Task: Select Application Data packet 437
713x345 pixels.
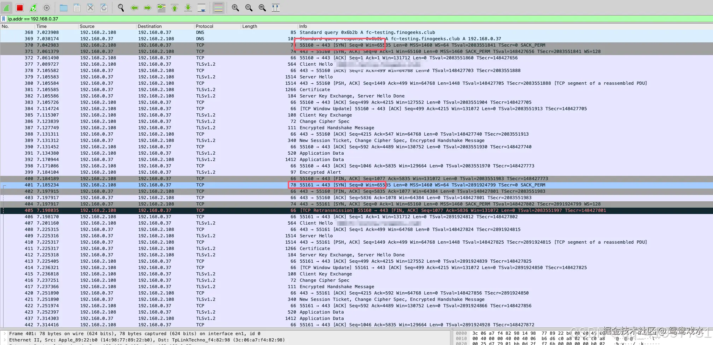Action: tap(356, 319)
